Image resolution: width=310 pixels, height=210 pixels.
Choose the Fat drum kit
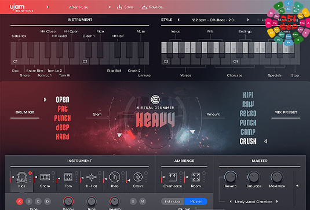[x=63, y=109]
